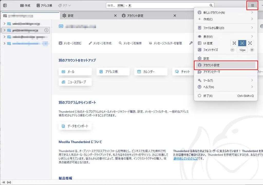This screenshot has height=185, width=263.
Task: Click the データをインポート button
Action: coord(75,126)
